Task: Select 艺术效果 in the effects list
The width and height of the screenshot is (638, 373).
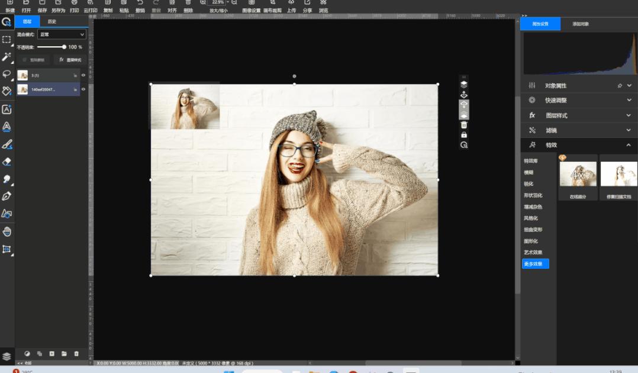Action: 533,252
